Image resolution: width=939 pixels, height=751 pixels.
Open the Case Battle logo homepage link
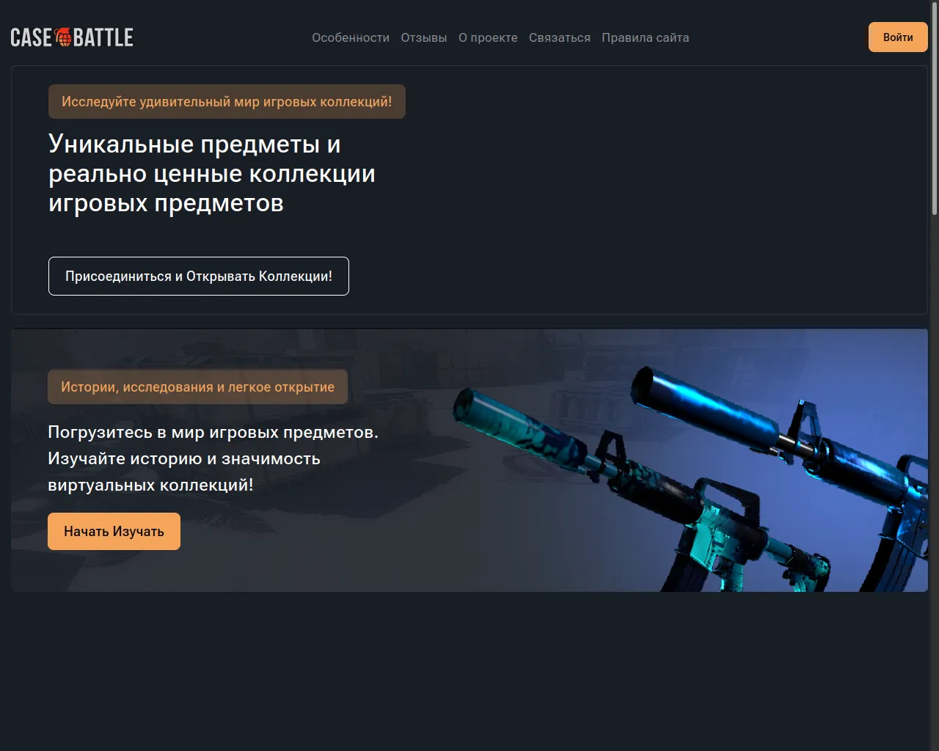click(72, 37)
